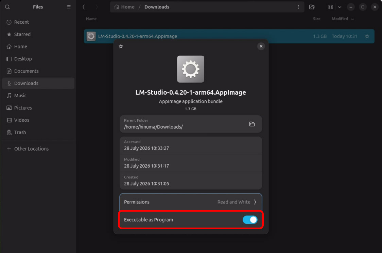Screen dimensions: 382x253
Task: Open Desktop folder in sidebar
Action: point(38,59)
